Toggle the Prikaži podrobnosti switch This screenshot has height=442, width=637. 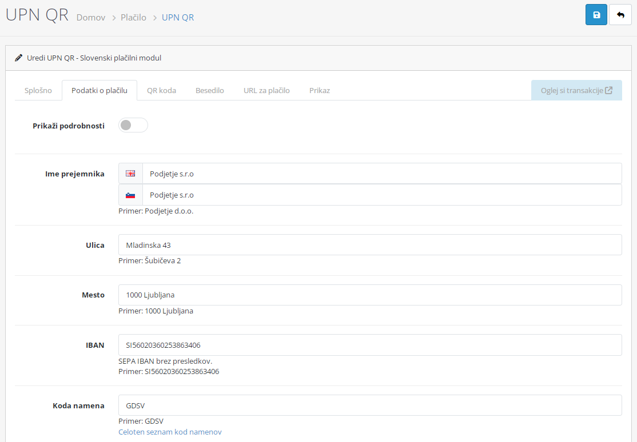coord(133,126)
